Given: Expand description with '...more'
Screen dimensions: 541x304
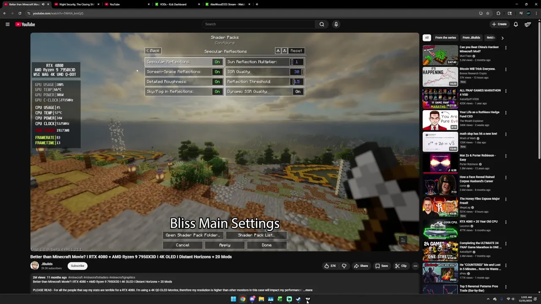Looking at the screenshot, I should click(x=308, y=290).
